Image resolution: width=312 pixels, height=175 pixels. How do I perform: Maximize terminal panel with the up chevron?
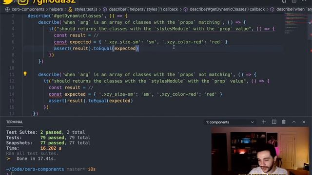tap(294, 122)
